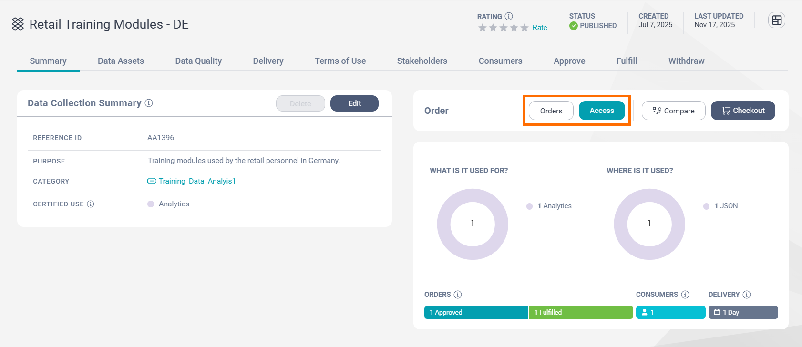
Task: Click the Last Updated date Nov 17, 2025
Action: (x=714, y=25)
